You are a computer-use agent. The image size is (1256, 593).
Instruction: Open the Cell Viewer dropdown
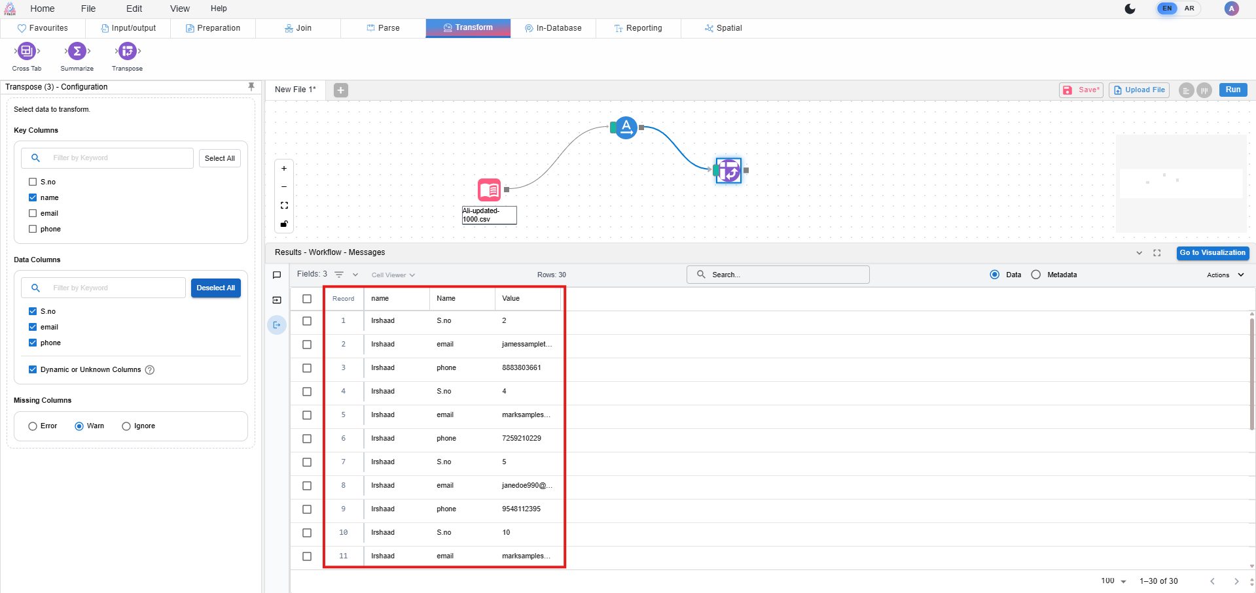(393, 275)
